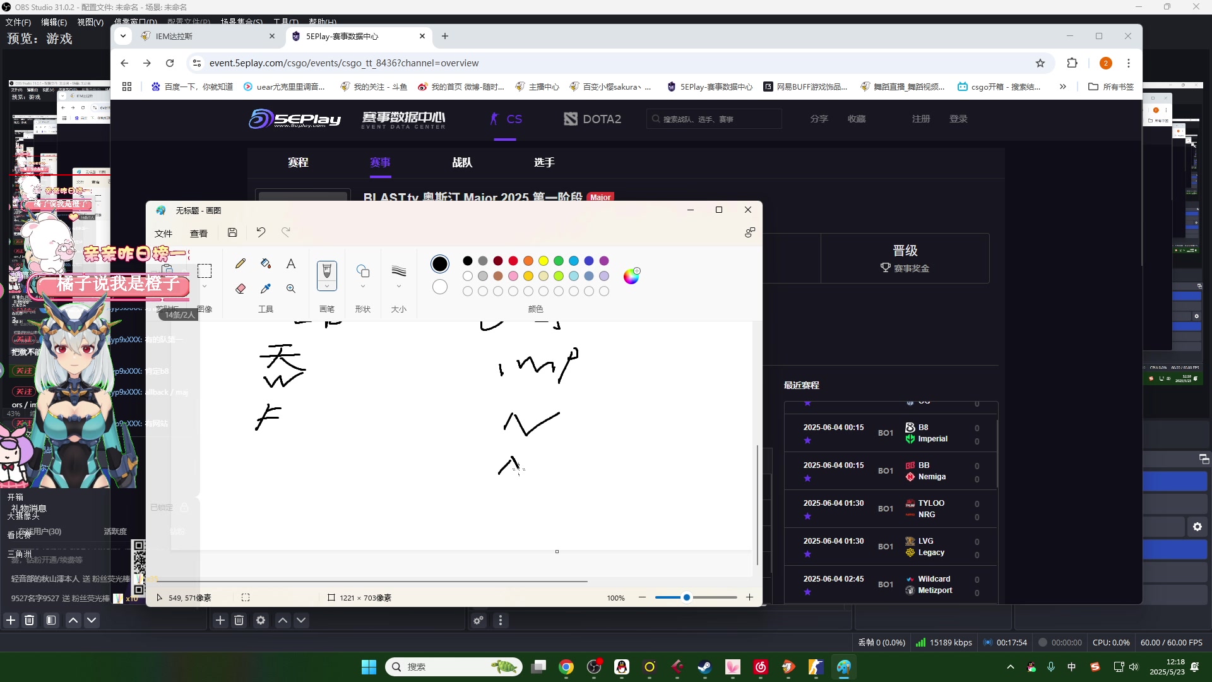This screenshot has height=682, width=1212.
Task: Toggle favorite star for TYLOO vs NRG match
Action: pyautogui.click(x=807, y=516)
